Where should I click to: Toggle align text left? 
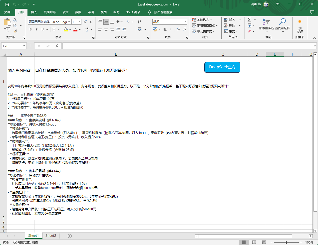coord(100,29)
